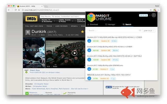Expand Movies, TV & Showtimes menu
Image resolution: width=167 pixels, height=104 pixels.
48,21
